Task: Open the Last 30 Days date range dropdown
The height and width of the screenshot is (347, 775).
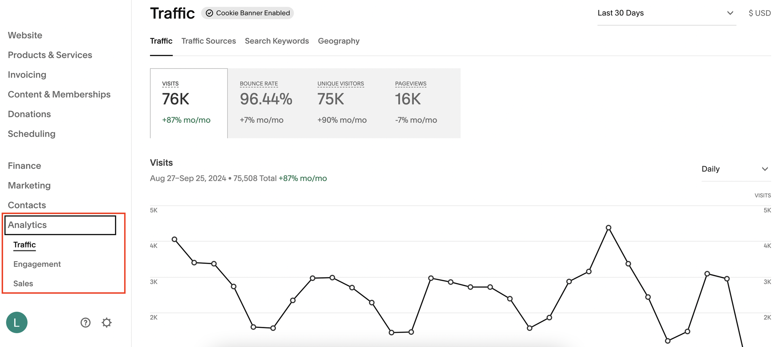Action: point(666,13)
